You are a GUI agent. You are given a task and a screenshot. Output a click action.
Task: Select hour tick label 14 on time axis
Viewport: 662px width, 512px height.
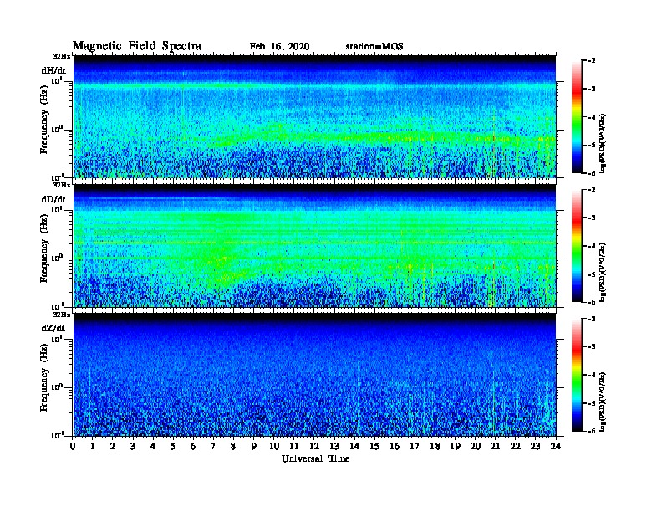(354, 446)
